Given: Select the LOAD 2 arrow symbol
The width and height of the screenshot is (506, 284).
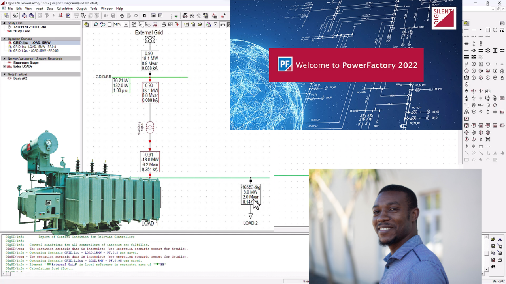Looking at the screenshot, I should click(250, 216).
